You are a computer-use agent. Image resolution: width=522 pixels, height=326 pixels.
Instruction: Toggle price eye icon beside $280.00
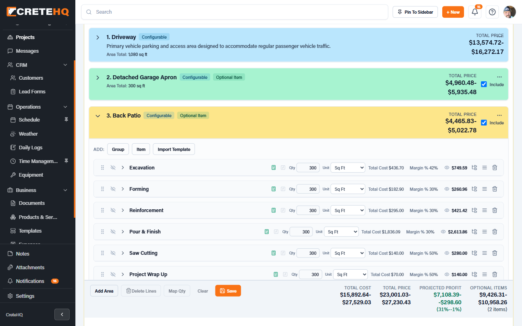[x=447, y=253]
